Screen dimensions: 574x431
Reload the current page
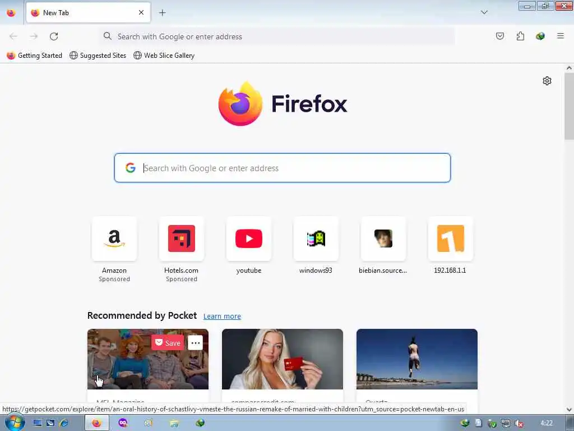pyautogui.click(x=54, y=36)
